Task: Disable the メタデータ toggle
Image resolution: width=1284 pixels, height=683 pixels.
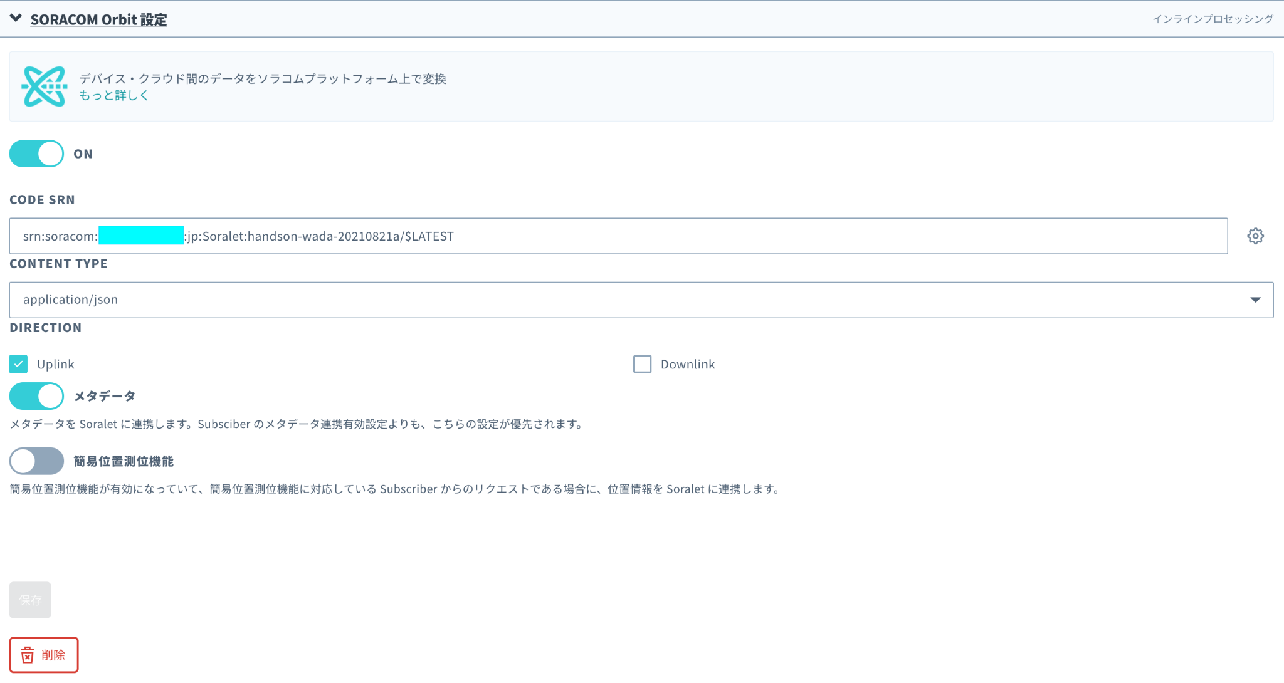Action: coord(36,396)
